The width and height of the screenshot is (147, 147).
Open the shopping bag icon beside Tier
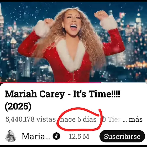104,119
